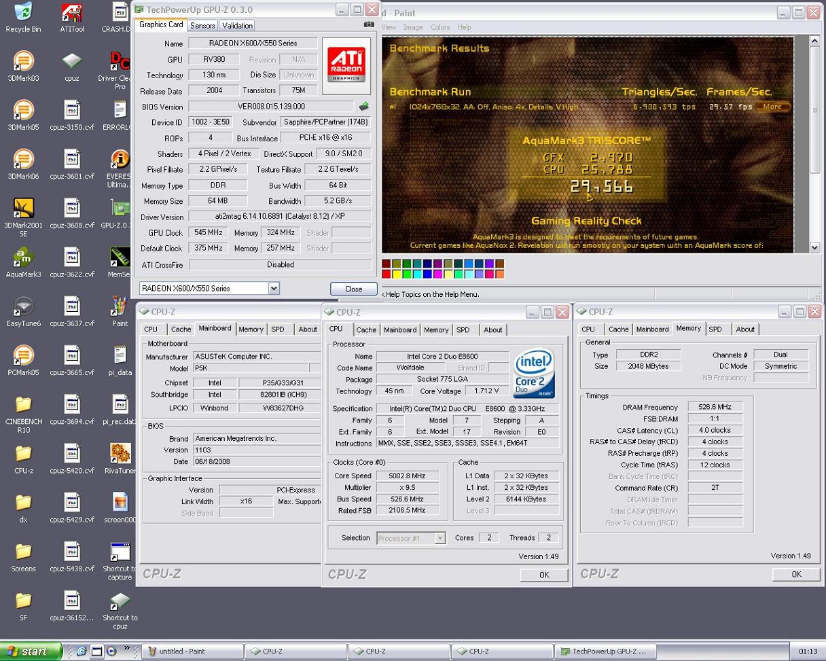
Task: Click the Core Speed 5002.8 MHz value
Action: 408,476
